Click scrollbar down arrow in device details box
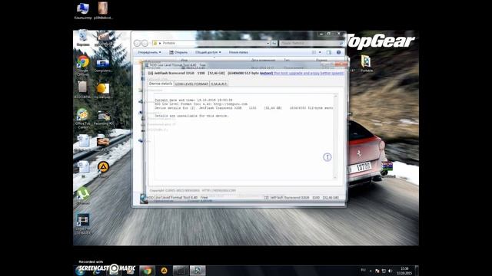The width and height of the screenshot is (492, 276). coord(335,177)
